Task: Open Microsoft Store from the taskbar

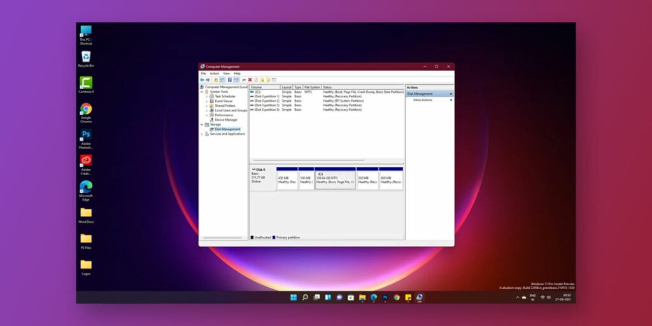Action: click(351, 297)
